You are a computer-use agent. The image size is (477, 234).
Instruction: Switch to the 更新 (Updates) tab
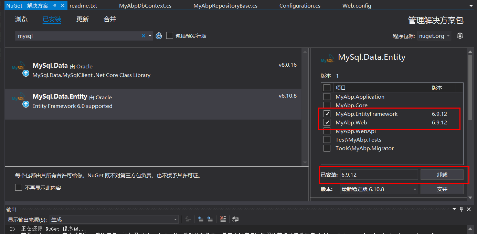(x=83, y=19)
